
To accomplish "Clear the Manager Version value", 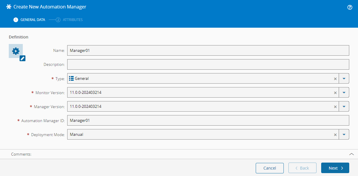I will 335,107.
